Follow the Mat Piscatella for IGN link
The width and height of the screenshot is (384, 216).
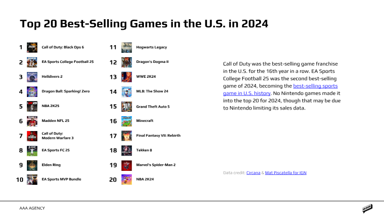pos(286,172)
